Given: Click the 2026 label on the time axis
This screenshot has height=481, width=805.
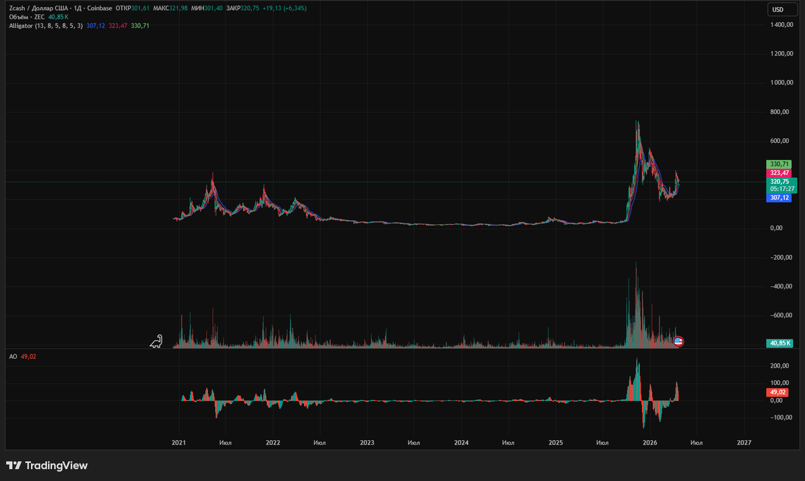Looking at the screenshot, I should pos(649,443).
